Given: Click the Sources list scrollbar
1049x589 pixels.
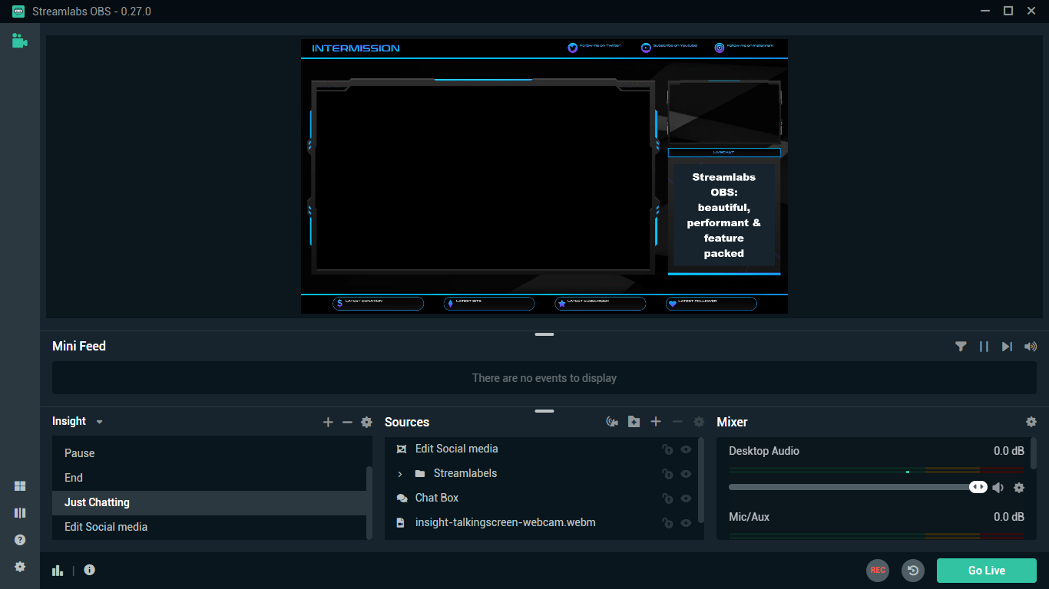Looking at the screenshot, I should tap(701, 480).
